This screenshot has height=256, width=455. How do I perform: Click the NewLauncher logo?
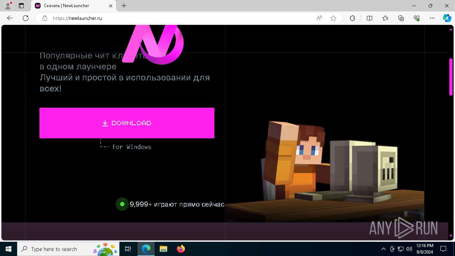coord(153,44)
